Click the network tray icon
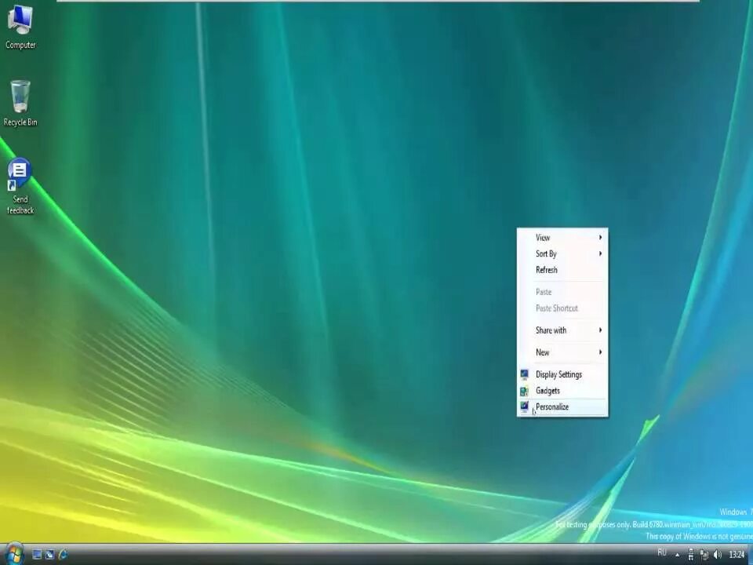This screenshot has width=753, height=565. tap(704, 555)
